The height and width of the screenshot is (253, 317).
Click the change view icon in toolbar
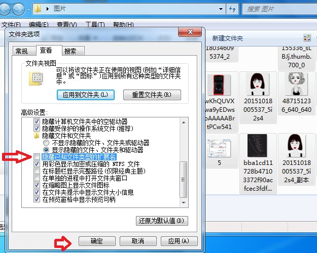(x=307, y=38)
